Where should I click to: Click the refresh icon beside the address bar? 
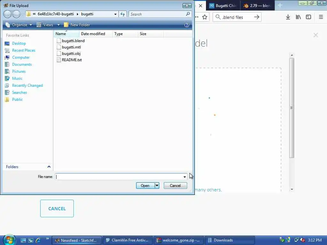click(123, 14)
